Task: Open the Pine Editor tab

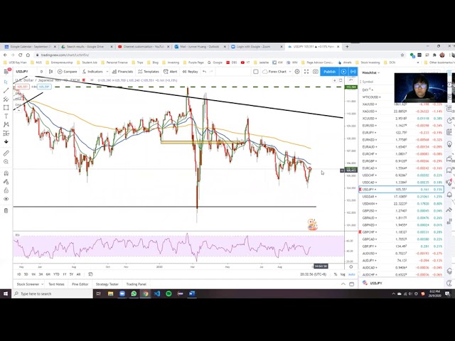Action: click(x=80, y=284)
